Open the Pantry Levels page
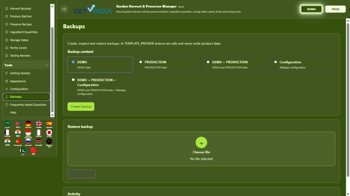The image size is (350, 196). (26, 48)
